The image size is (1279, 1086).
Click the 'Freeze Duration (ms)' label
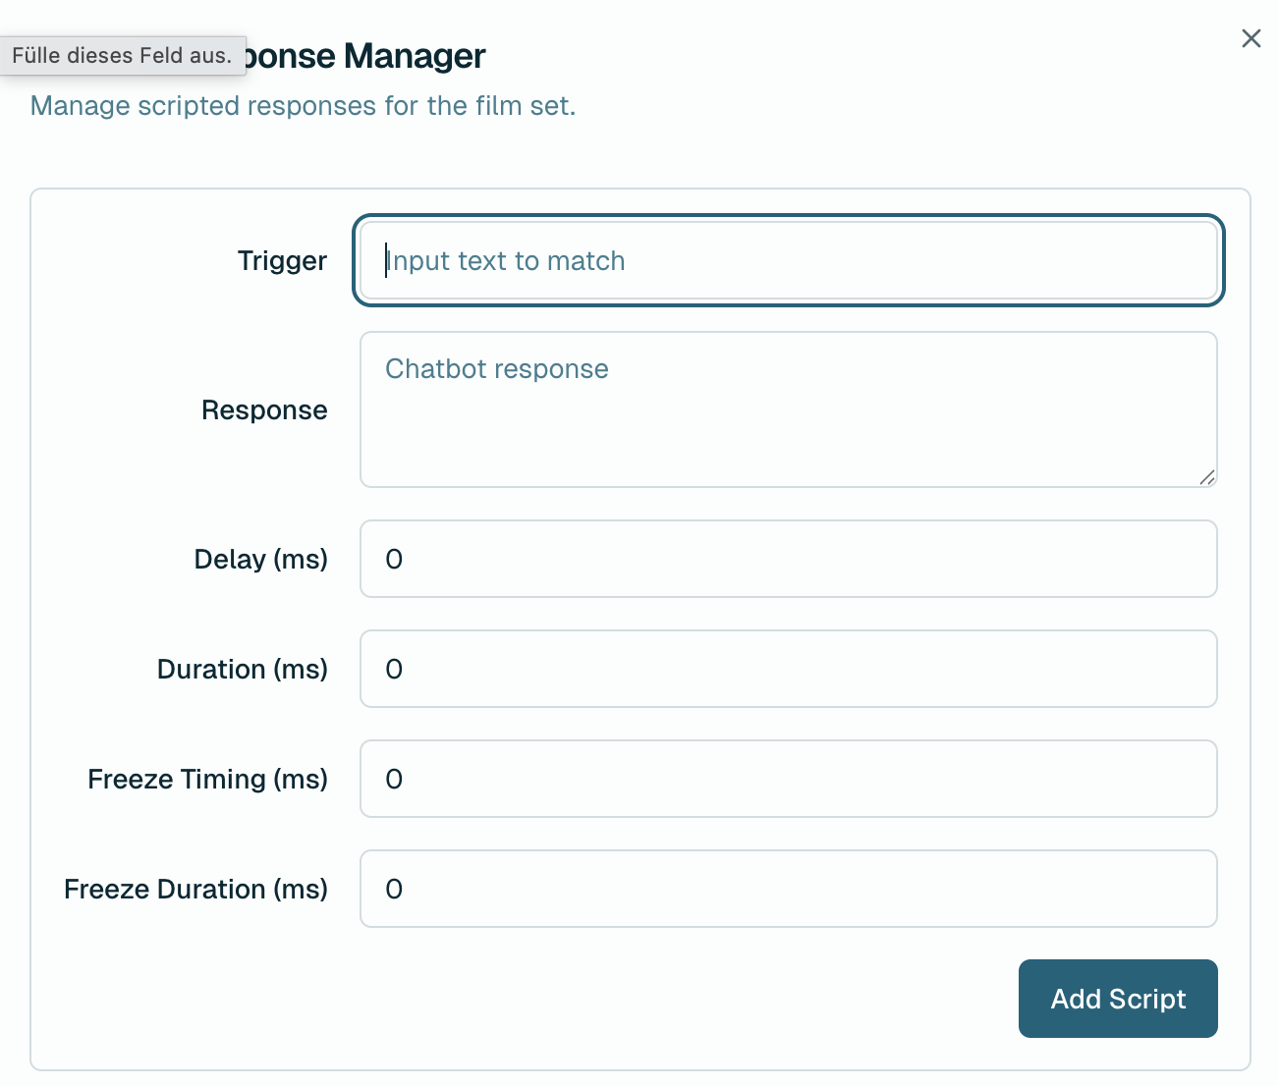pyautogui.click(x=195, y=889)
